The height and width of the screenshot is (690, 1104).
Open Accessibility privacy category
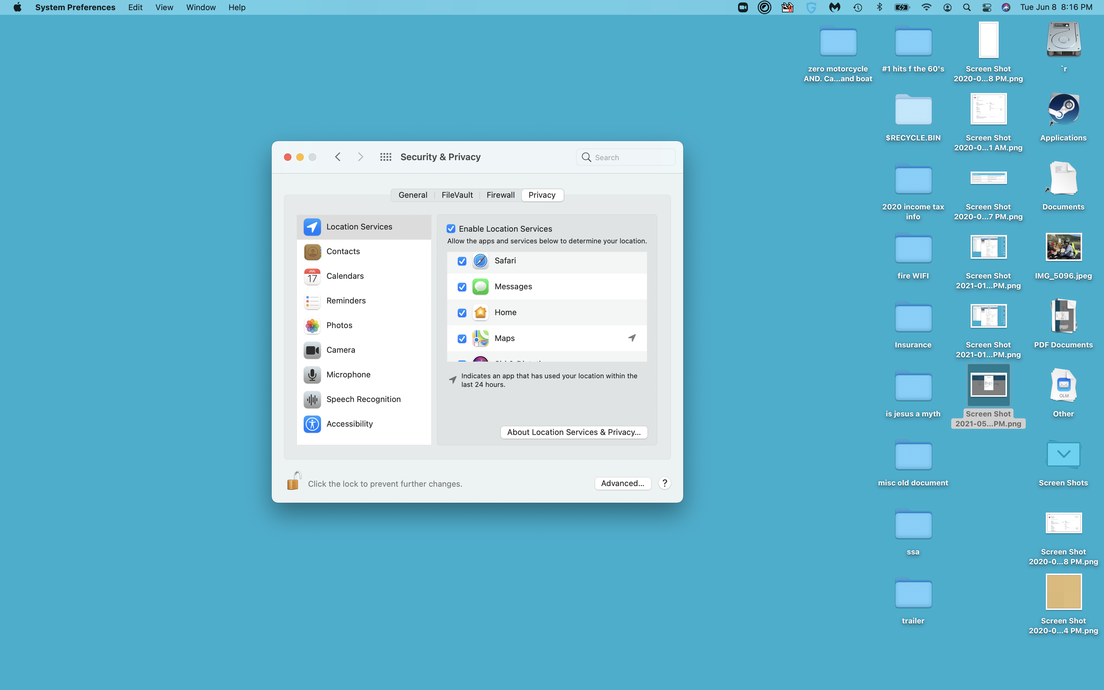click(349, 424)
